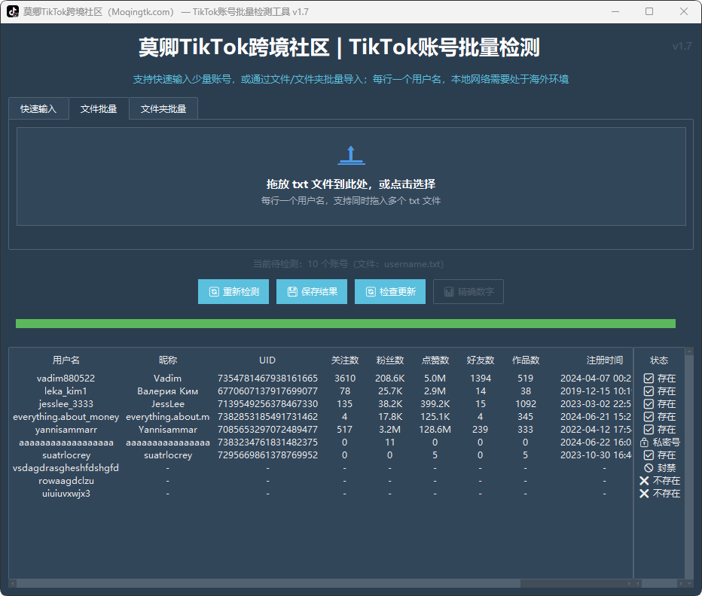Click the 存在 checkmark icon for leka_kim1
The height and width of the screenshot is (596, 702).
pyautogui.click(x=649, y=391)
